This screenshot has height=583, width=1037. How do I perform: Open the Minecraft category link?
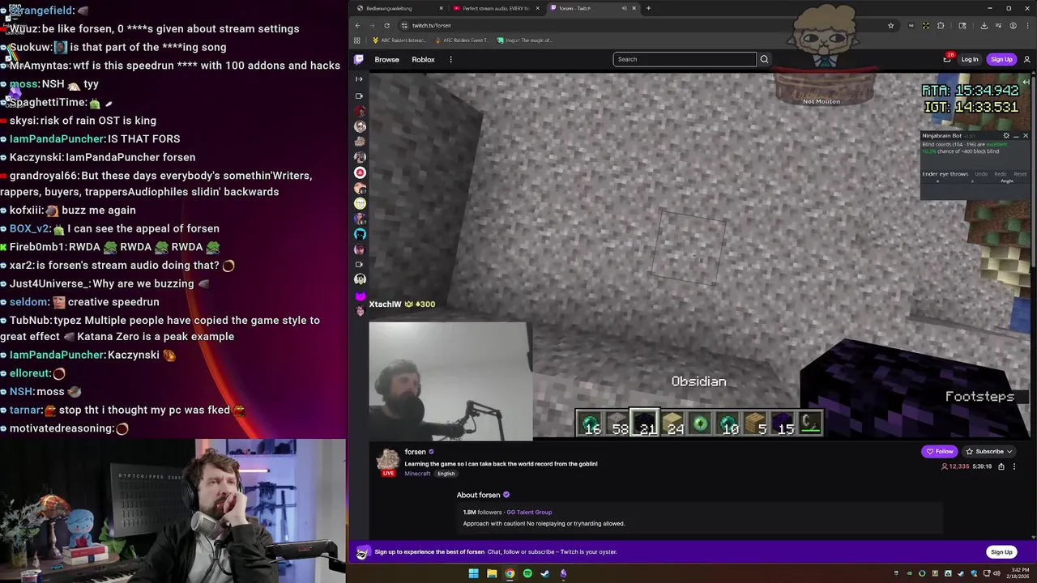417,474
